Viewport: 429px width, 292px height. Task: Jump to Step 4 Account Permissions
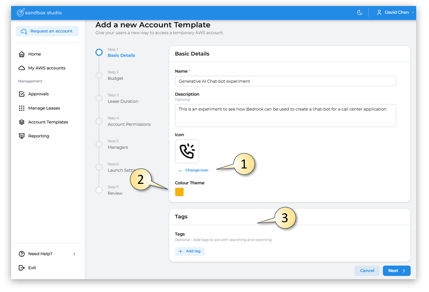(x=99, y=121)
